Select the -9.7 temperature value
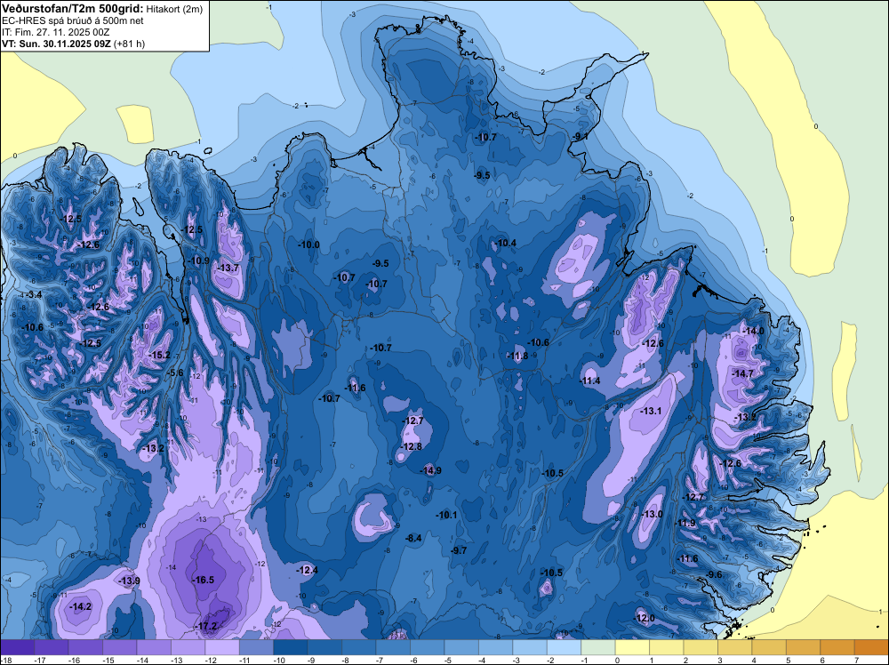The width and height of the screenshot is (889, 665). (459, 550)
